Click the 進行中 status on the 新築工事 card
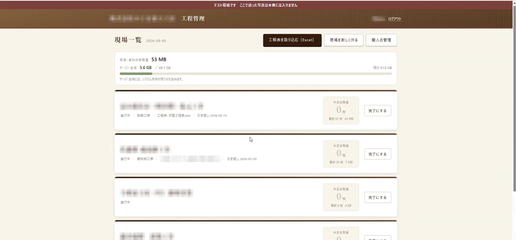Screen dimensions: 516x240 (125, 116)
